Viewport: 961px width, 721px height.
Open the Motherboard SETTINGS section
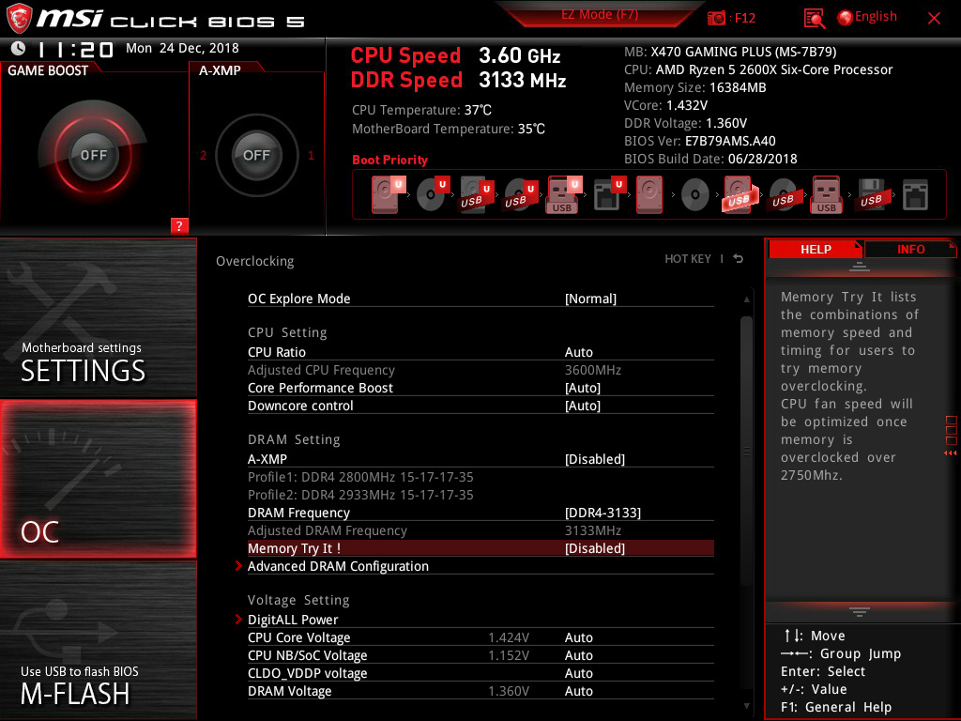tap(98, 317)
